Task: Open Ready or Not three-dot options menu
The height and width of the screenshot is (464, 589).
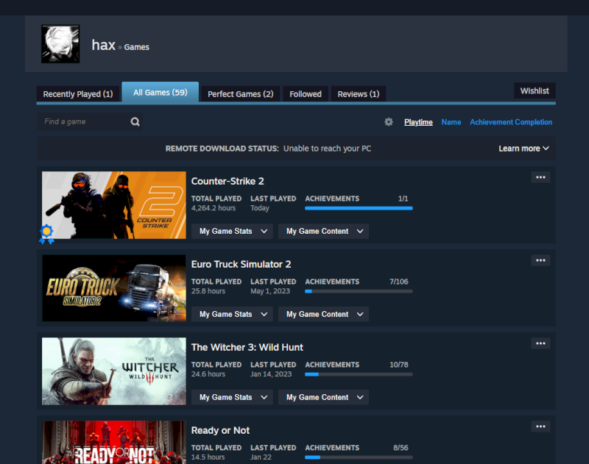Action: click(540, 426)
